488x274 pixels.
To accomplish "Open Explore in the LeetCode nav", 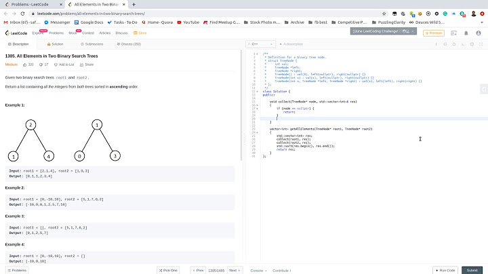I will (x=38, y=33).
